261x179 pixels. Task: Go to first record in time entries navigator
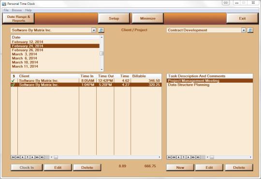click(x=13, y=157)
